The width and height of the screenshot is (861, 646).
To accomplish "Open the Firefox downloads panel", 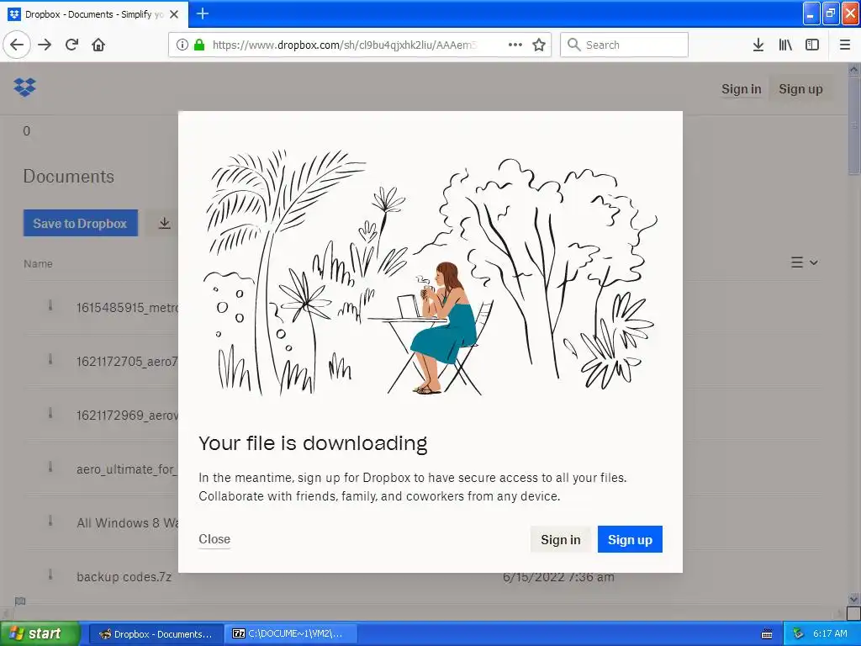I will (758, 45).
